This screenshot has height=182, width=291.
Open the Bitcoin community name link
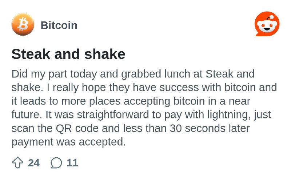click(59, 25)
